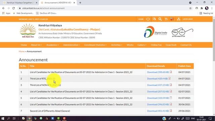Click the skip to main content icon
This screenshot has height=121, width=215.
point(148,19)
